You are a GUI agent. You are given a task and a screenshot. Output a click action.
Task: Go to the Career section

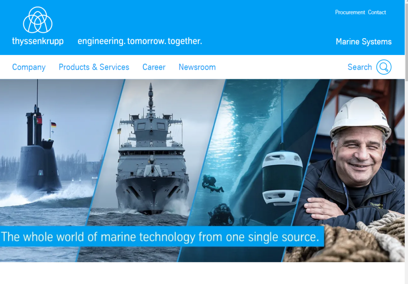(154, 67)
